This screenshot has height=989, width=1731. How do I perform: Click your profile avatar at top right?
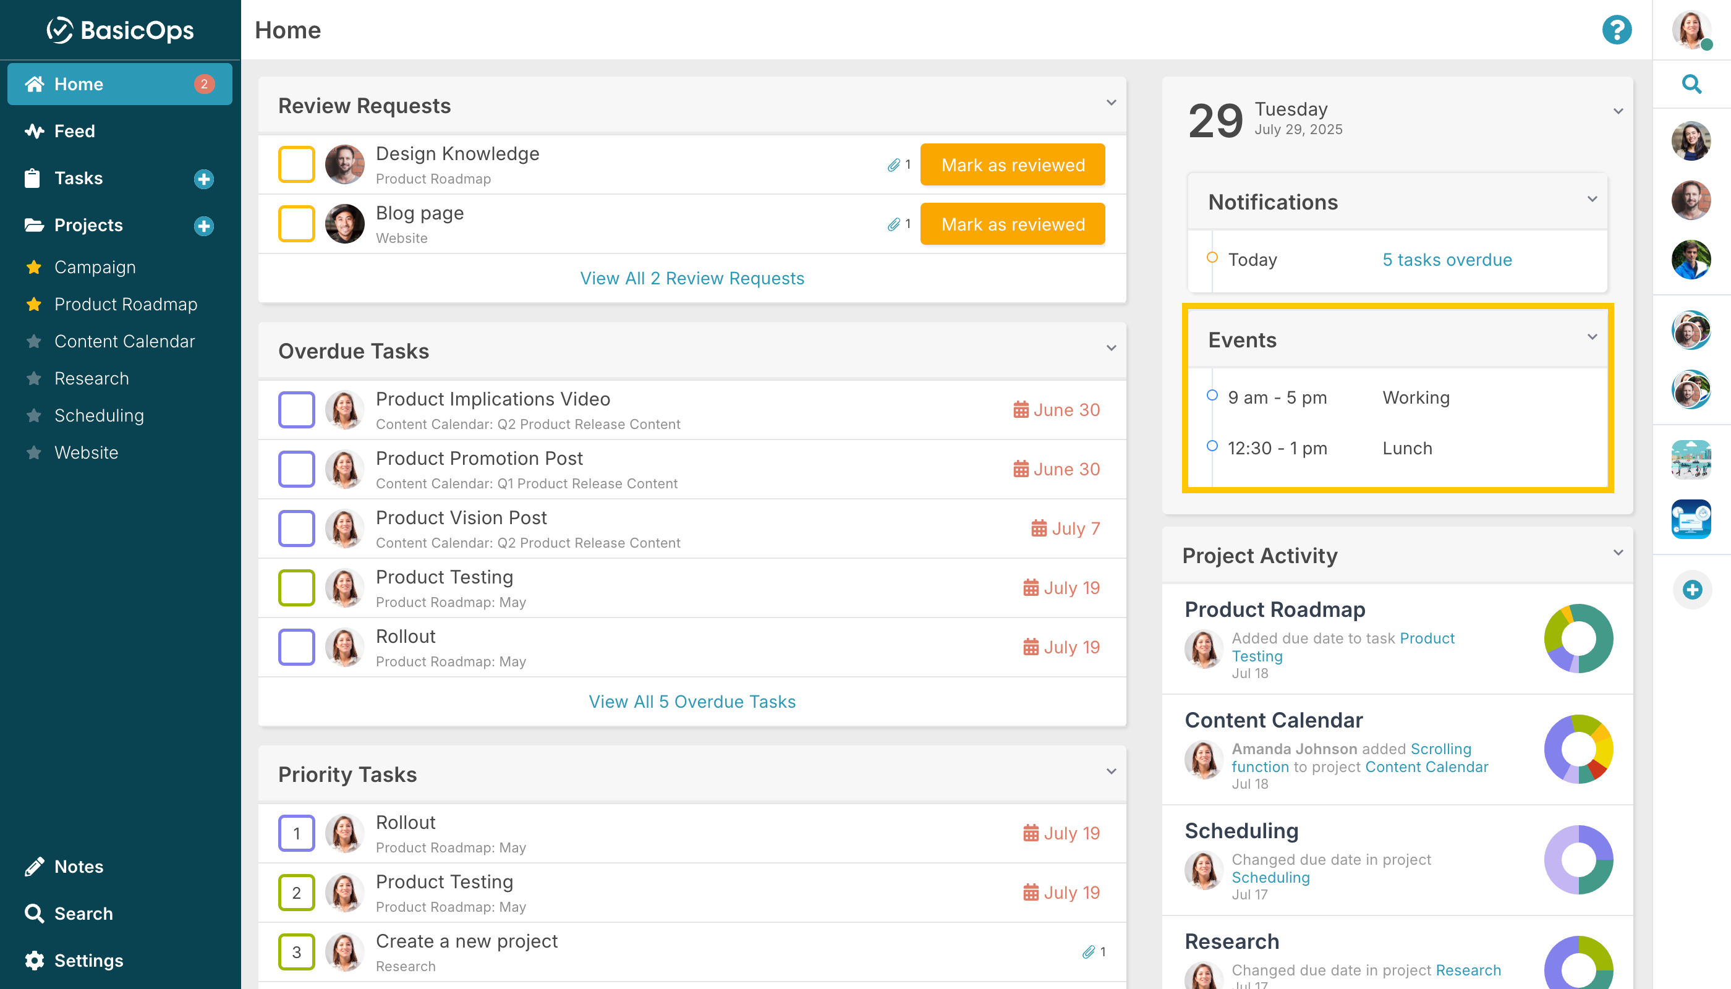pyautogui.click(x=1691, y=30)
